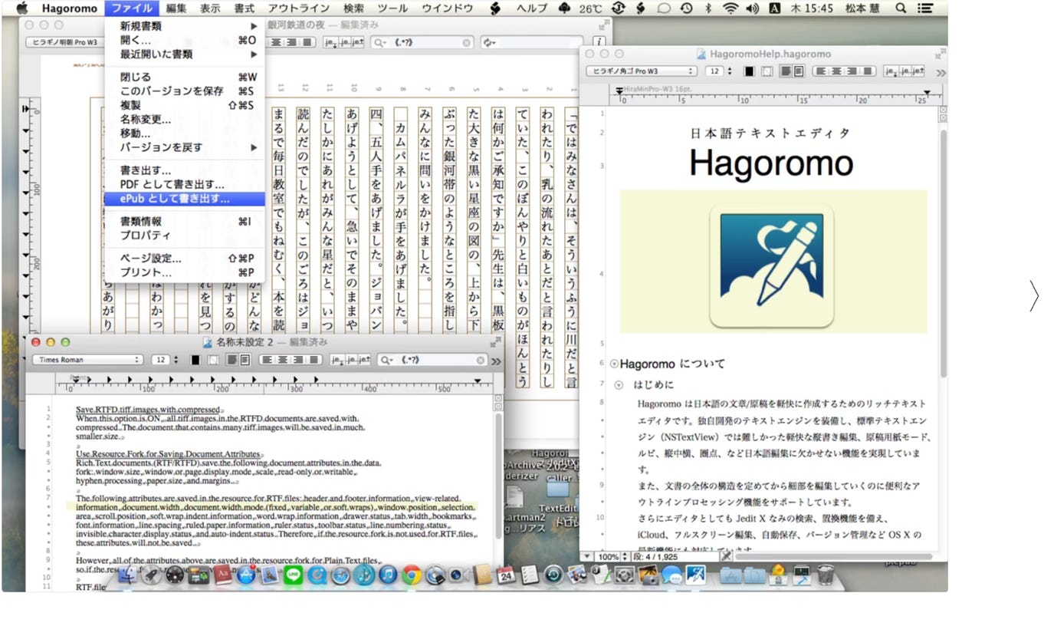Image resolution: width=1044 pixels, height=626 pixels.
Task: Open the 書式 menu in menu bar
Action: click(244, 8)
